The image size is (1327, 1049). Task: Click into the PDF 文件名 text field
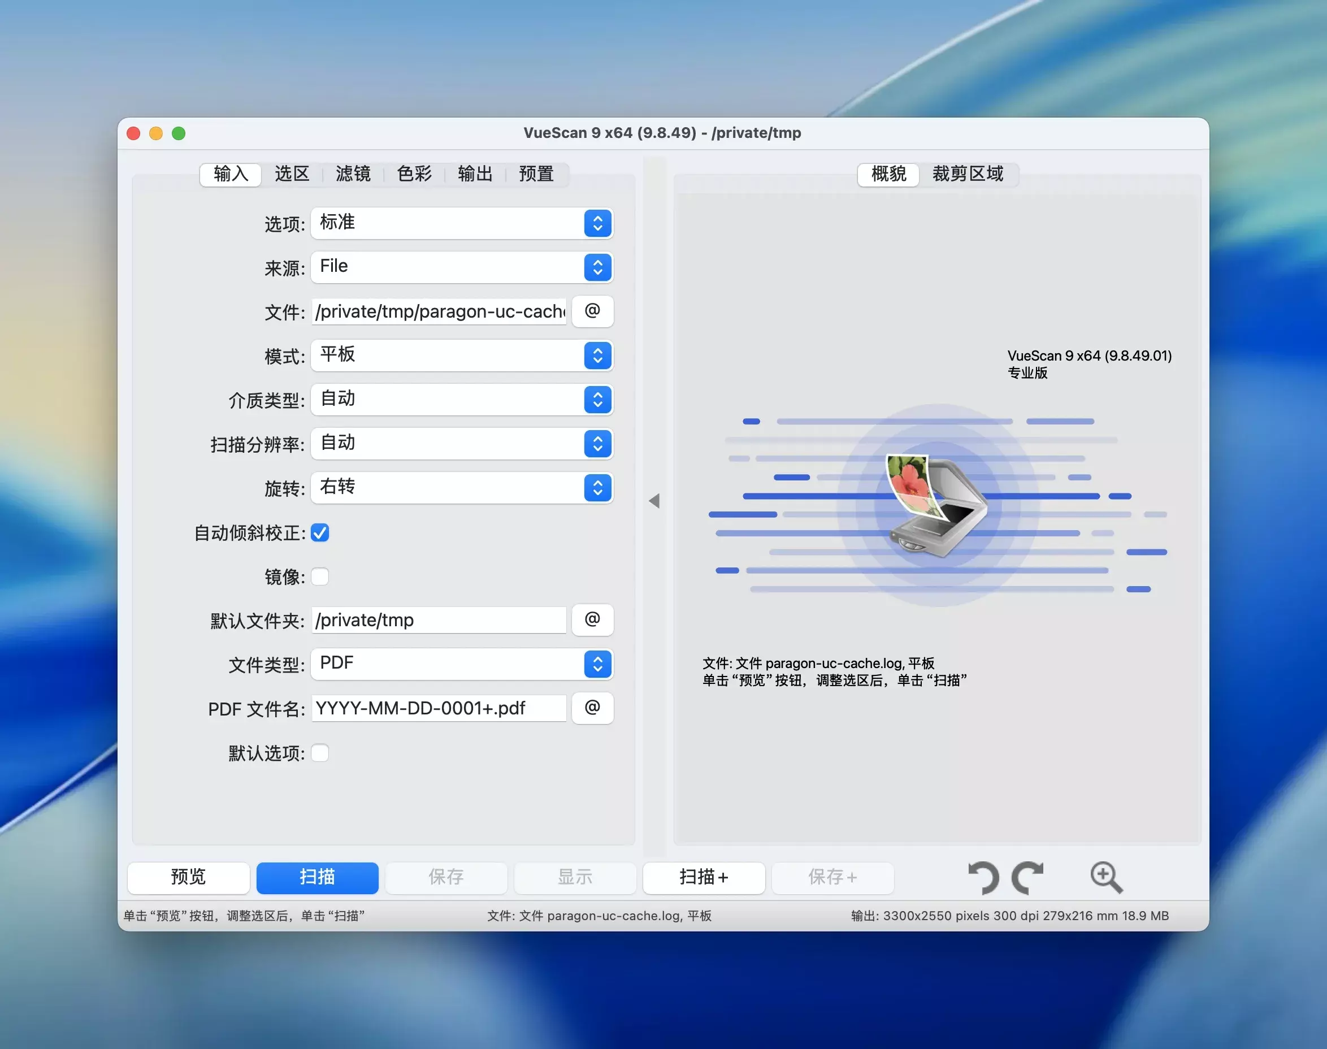[439, 708]
